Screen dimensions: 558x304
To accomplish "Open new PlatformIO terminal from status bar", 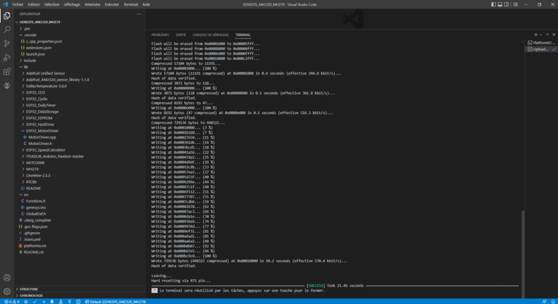I will point(78,302).
